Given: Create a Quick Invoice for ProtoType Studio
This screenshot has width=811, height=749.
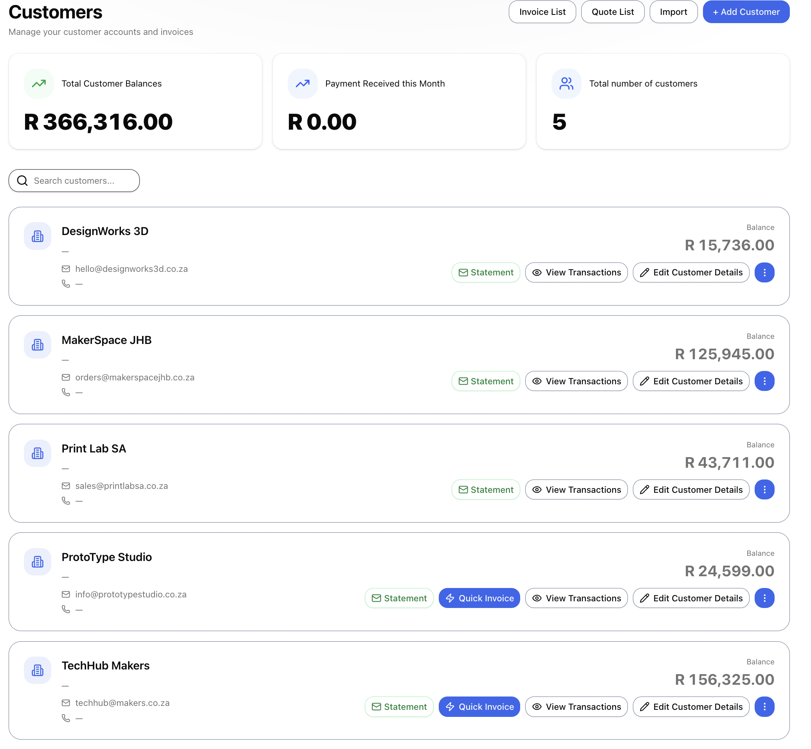Looking at the screenshot, I should [x=479, y=598].
